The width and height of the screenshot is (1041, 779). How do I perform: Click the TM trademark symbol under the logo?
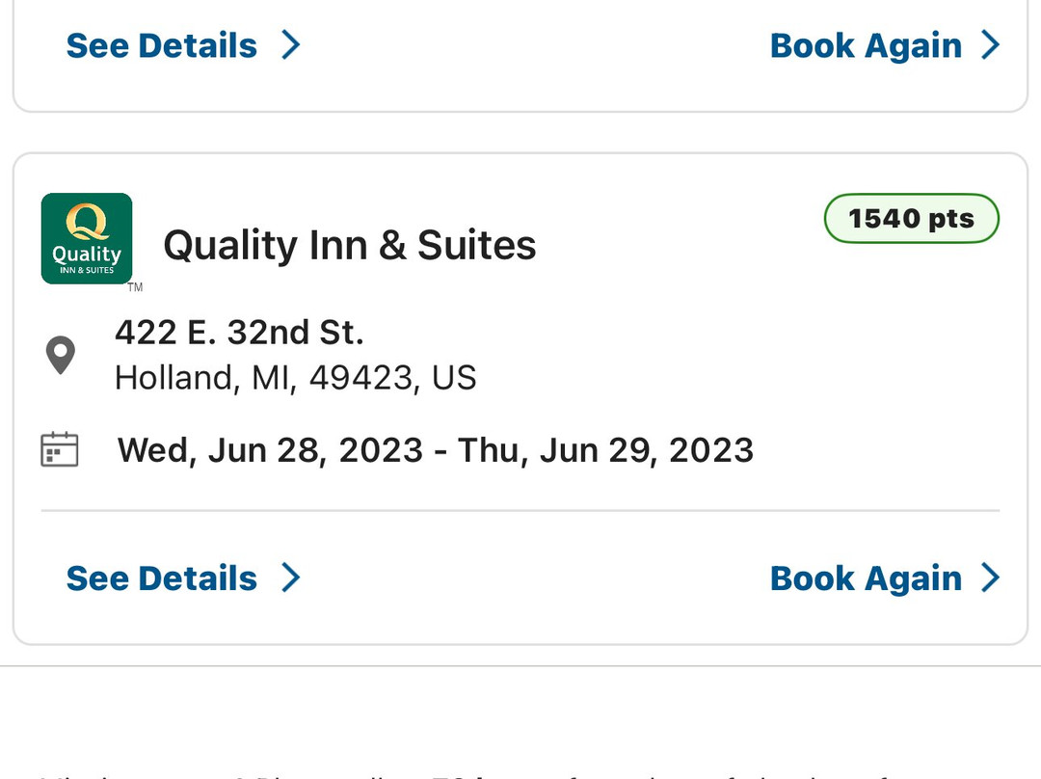(x=135, y=287)
